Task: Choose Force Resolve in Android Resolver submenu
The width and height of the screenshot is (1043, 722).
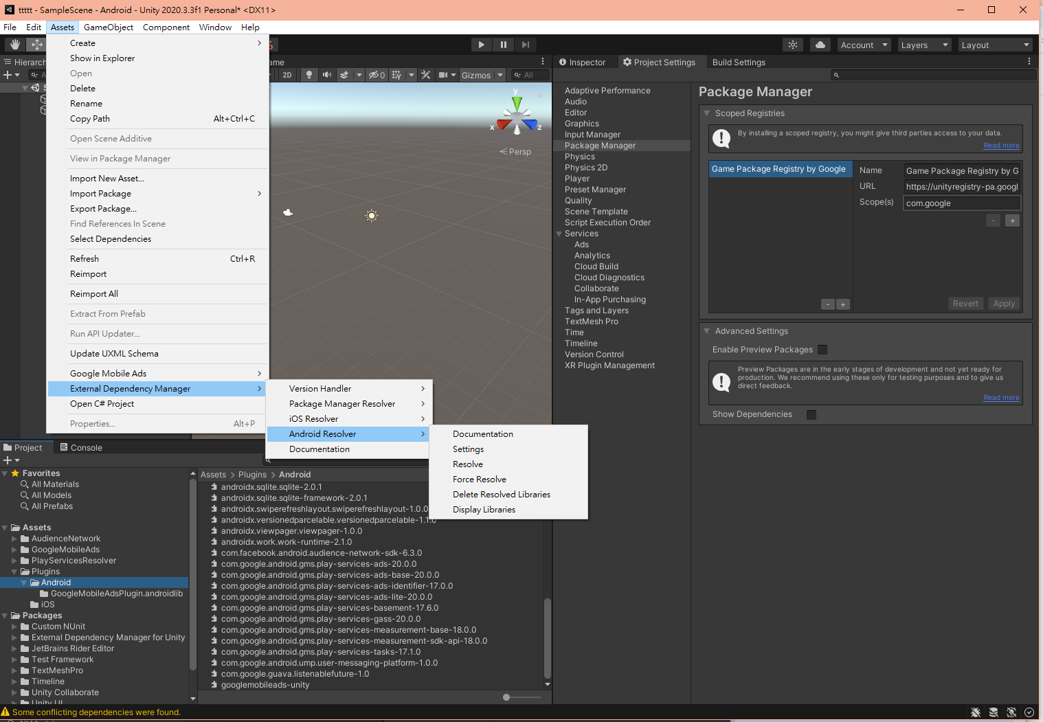Action: click(x=480, y=480)
